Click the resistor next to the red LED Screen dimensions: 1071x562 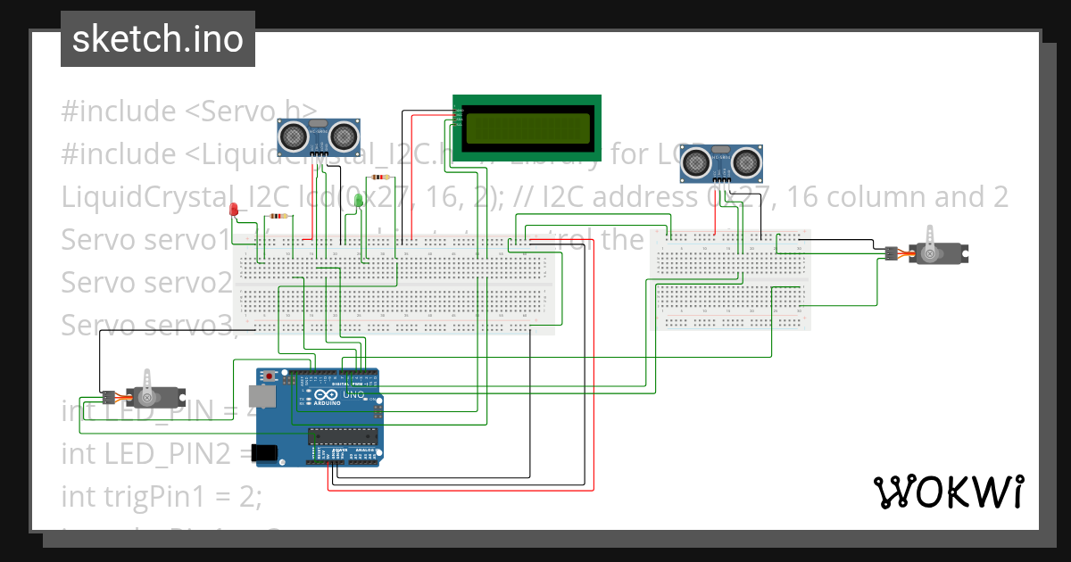[x=278, y=216]
